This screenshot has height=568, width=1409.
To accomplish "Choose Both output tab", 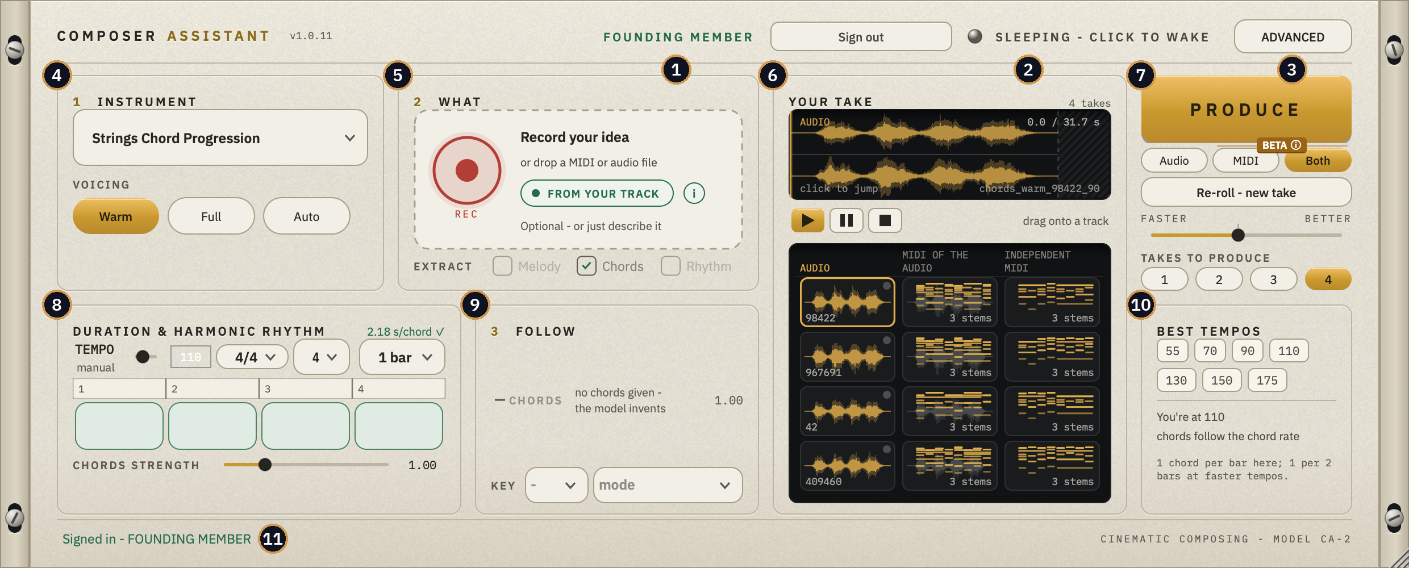I will pyautogui.click(x=1318, y=161).
